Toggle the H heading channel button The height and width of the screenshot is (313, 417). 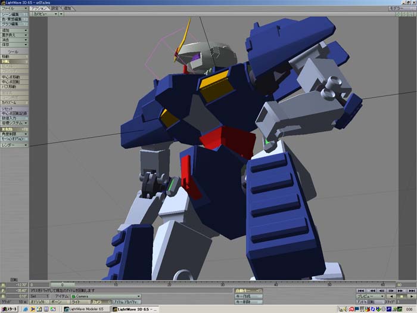point(3,285)
